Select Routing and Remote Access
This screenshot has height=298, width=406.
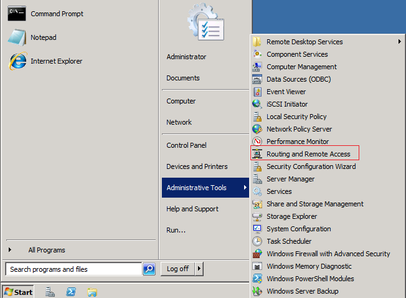tap(308, 154)
